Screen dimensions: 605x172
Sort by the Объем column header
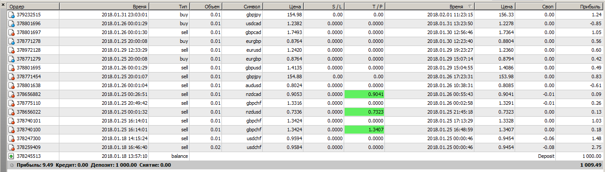206,7
